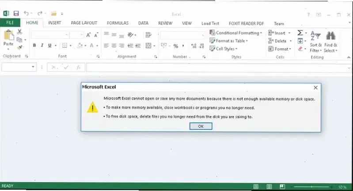Click AutoSum sigma icon
The height and width of the screenshot is (191, 353).
300,33
